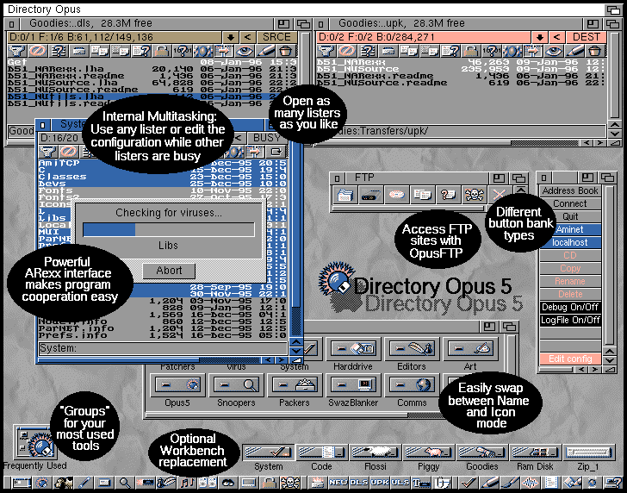The width and height of the screenshot is (627, 493).
Task: Click the trash can icon in the DEST lister
Action: coord(595,51)
